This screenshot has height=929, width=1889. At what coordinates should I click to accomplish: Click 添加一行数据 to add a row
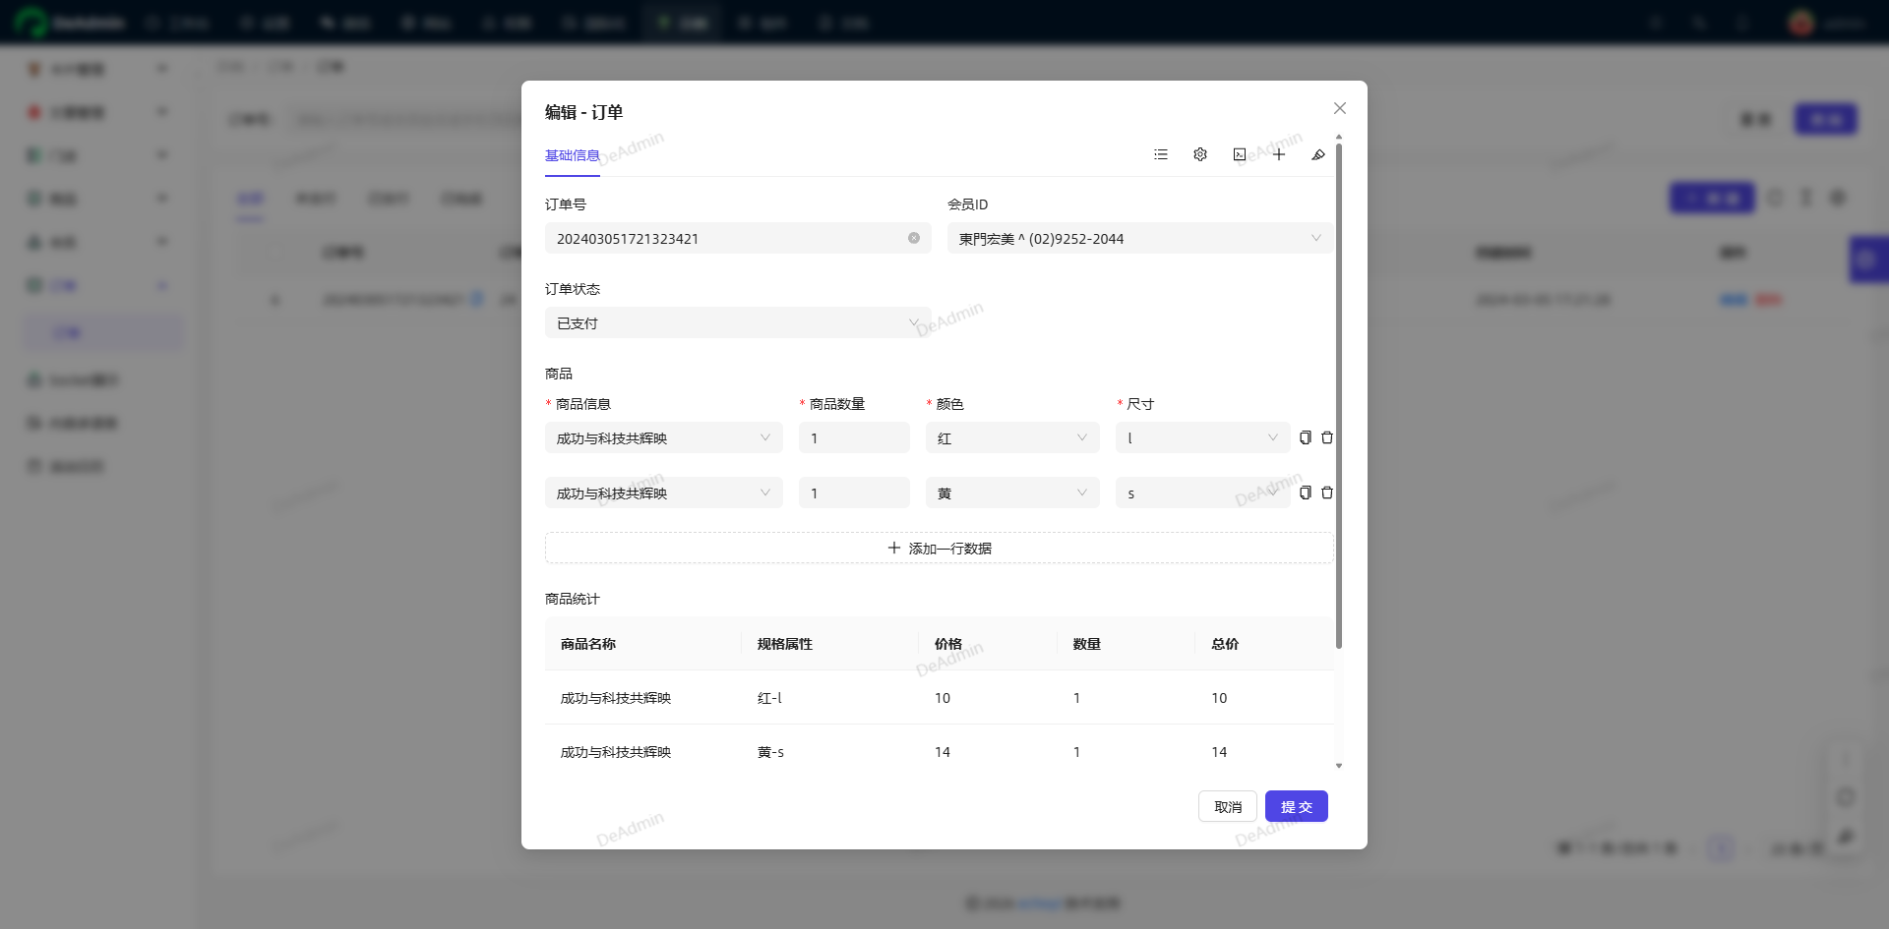point(939,548)
